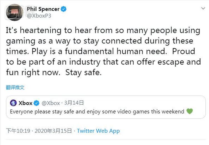The height and width of the screenshot is (145, 209).
Task: Click the verified badge beside Phil Spencer
Action: pyautogui.click(x=64, y=9)
